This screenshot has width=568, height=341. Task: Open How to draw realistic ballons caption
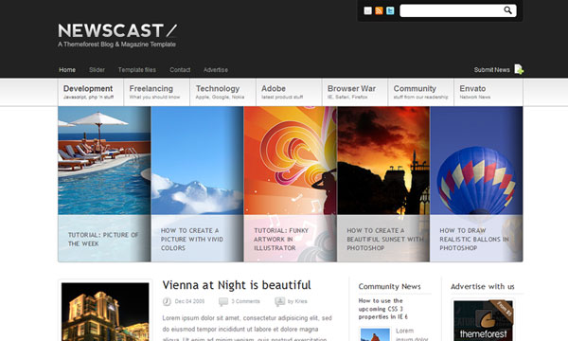[x=474, y=239]
